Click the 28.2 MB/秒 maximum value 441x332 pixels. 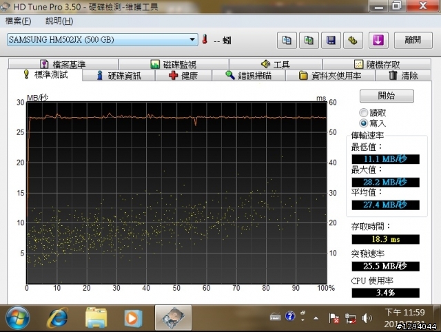coord(386,182)
